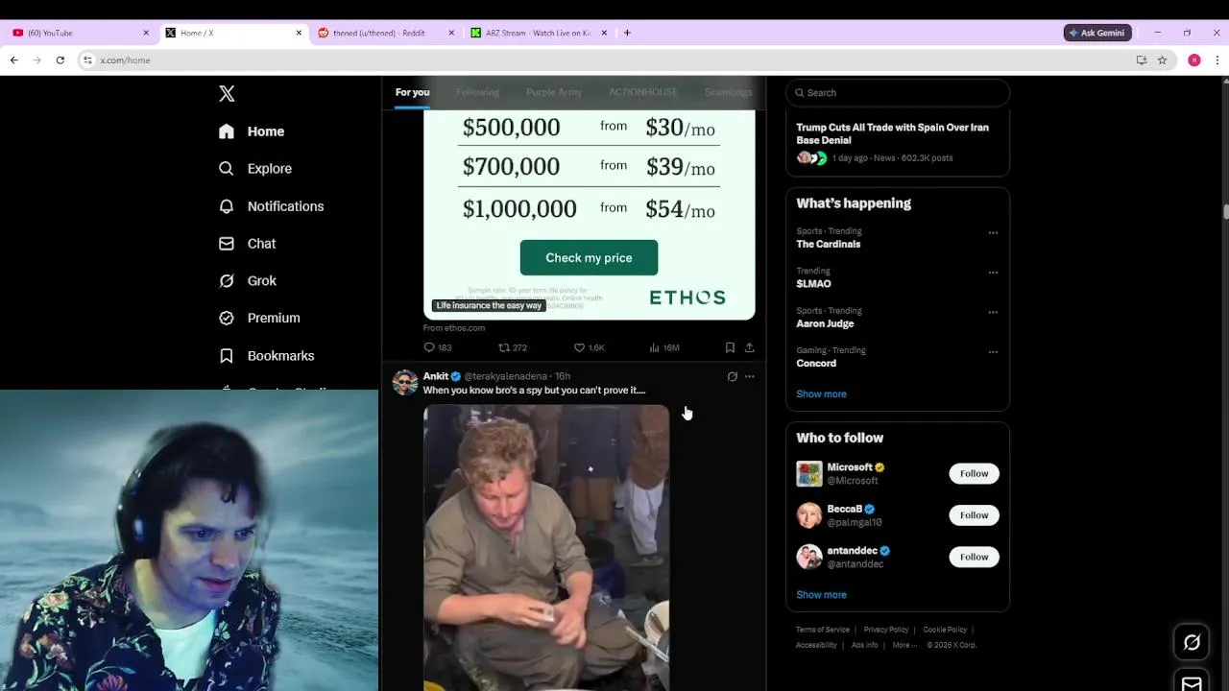This screenshot has height=691, width=1229.
Task: Open options for Concord trend
Action: (993, 352)
